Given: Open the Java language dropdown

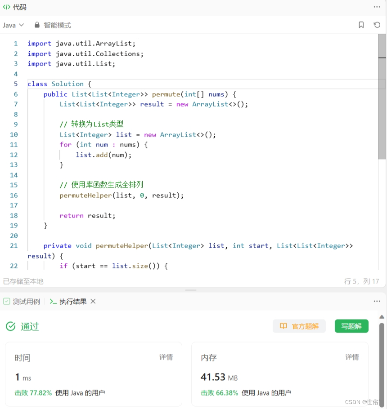Looking at the screenshot, I should [13, 25].
